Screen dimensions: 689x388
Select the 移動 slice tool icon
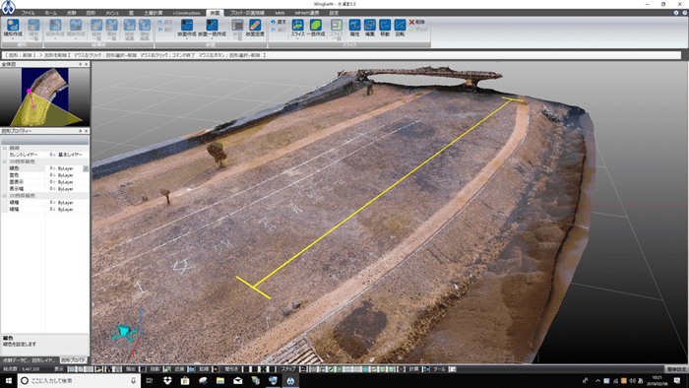(x=385, y=29)
